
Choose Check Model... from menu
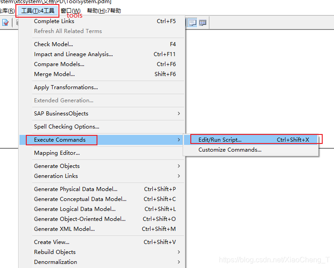(x=102, y=44)
